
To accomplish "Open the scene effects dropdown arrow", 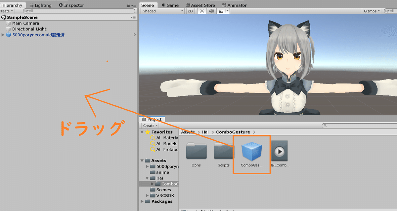I will coord(228,11).
